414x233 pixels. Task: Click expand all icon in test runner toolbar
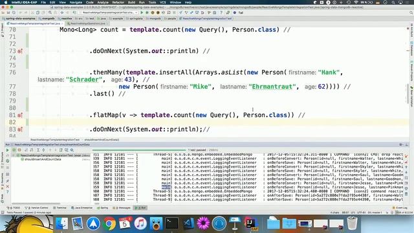tap(38, 150)
